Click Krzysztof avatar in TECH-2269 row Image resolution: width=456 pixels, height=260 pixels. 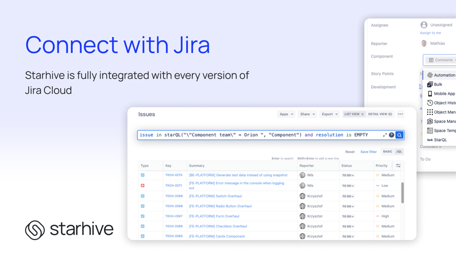303,196
